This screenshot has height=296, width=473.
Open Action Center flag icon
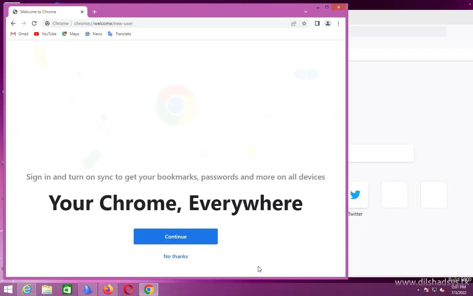click(x=426, y=290)
